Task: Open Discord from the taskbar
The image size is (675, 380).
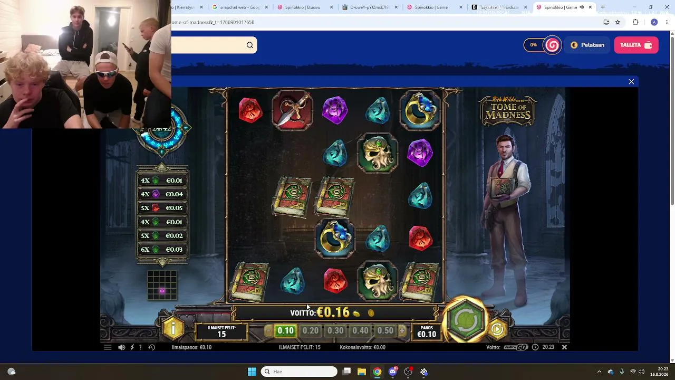Action: 393,372
